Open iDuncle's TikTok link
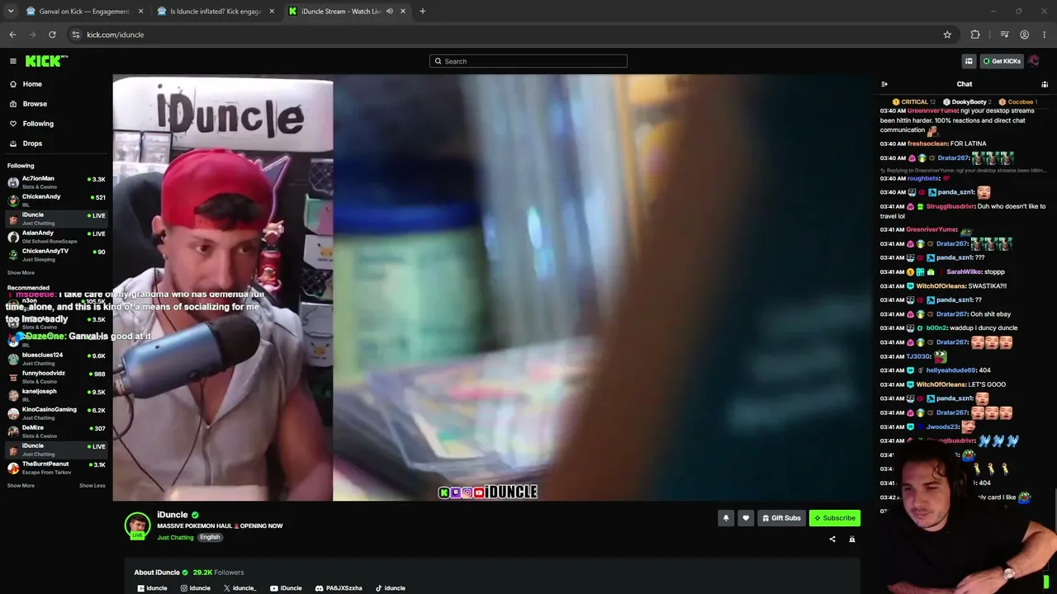The image size is (1057, 594). click(390, 588)
